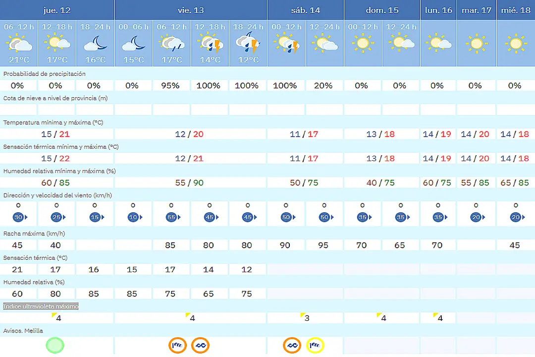Click the lun. 16 weather icon
Screen dimensions: 535x357
click(x=438, y=43)
